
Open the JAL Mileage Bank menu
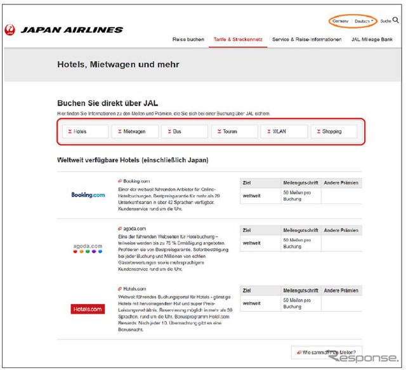pos(372,39)
